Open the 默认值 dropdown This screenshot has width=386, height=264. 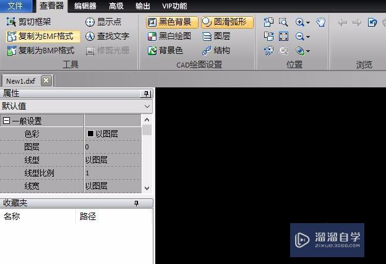pos(76,107)
